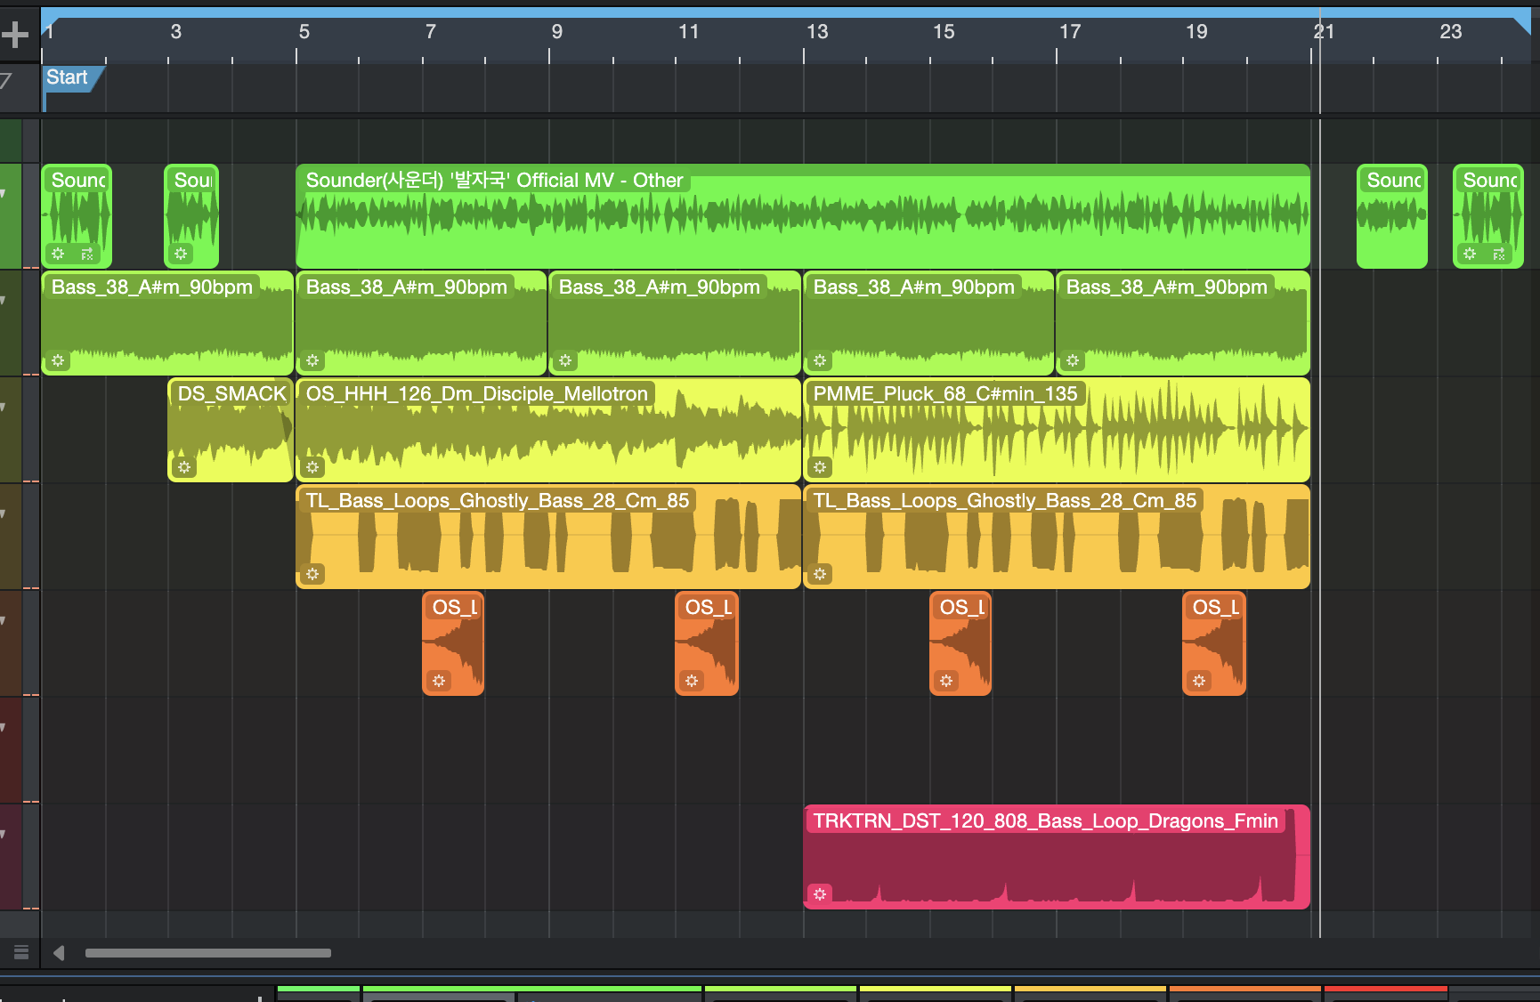Select the PMME_Pluck_68_C#min_135 clip
1540x1002 pixels.
click(1056, 430)
